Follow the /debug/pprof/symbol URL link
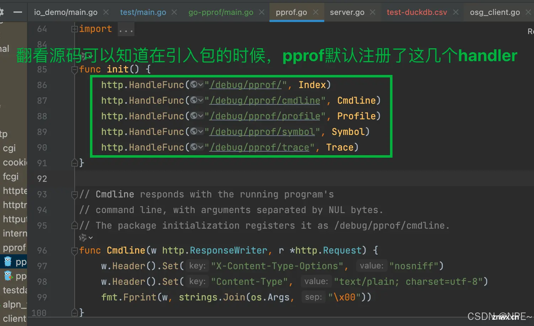Image resolution: width=534 pixels, height=326 pixels. tap(262, 132)
